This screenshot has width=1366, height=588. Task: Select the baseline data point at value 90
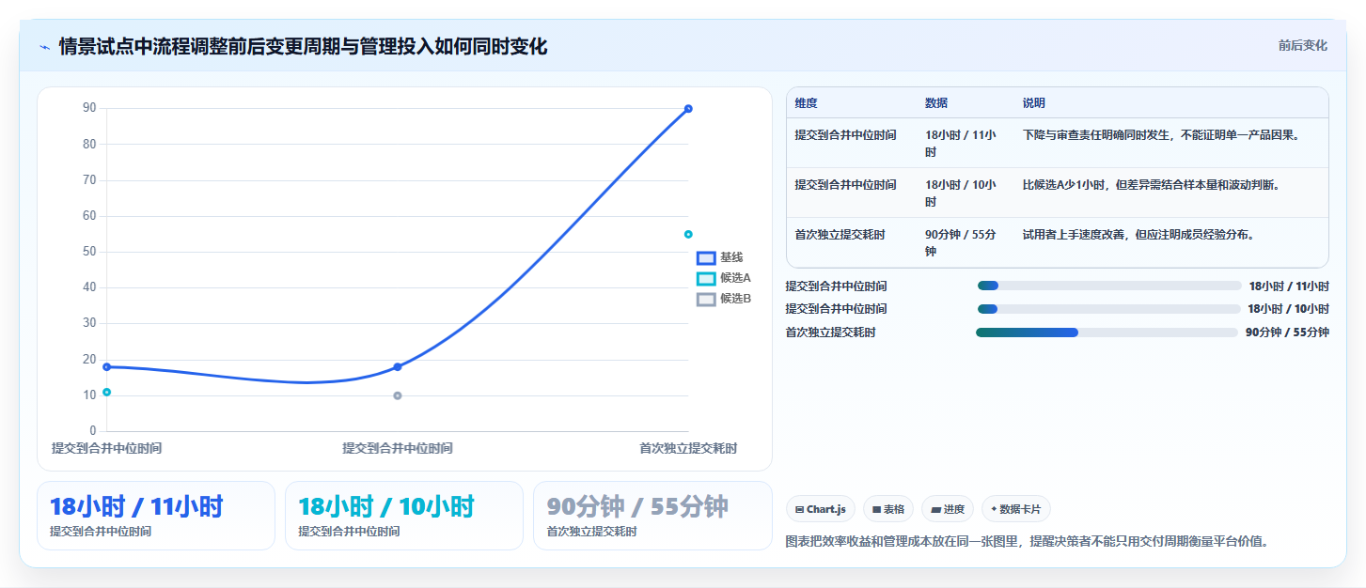[x=688, y=109]
